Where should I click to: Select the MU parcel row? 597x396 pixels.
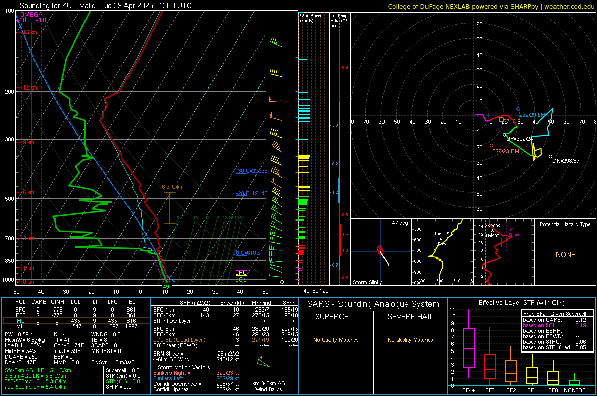coord(76,326)
